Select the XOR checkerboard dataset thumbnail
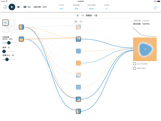The width and height of the screenshot is (161, 121). [12, 23]
